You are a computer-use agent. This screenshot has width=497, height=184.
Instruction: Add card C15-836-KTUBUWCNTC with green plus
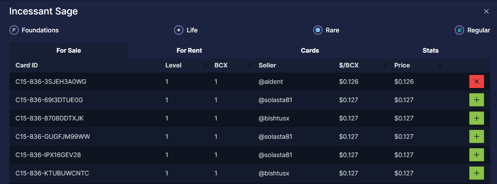pyautogui.click(x=477, y=173)
